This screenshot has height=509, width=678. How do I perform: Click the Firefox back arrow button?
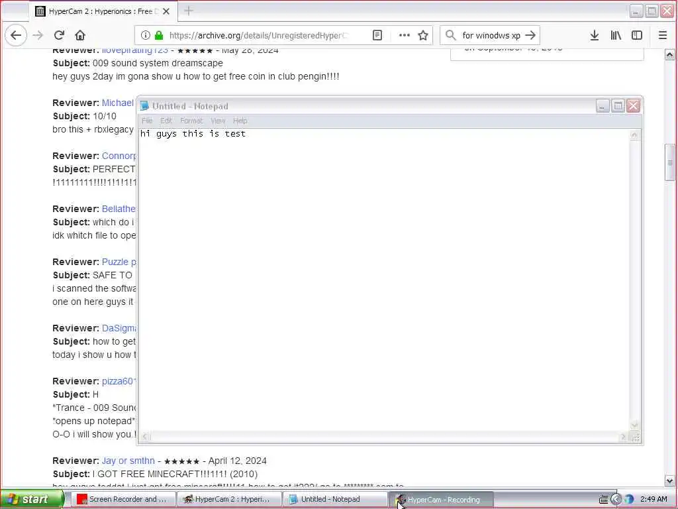pyautogui.click(x=16, y=36)
